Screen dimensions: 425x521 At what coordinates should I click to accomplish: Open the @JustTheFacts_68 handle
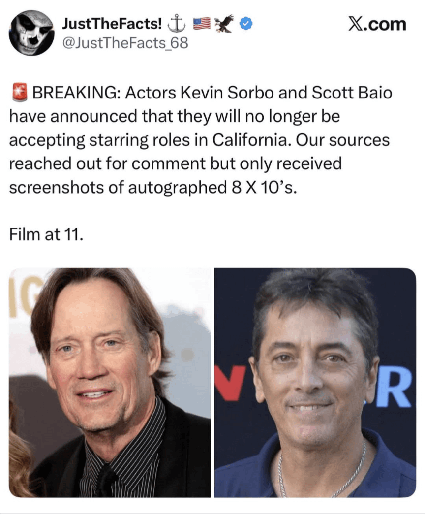pyautogui.click(x=125, y=42)
